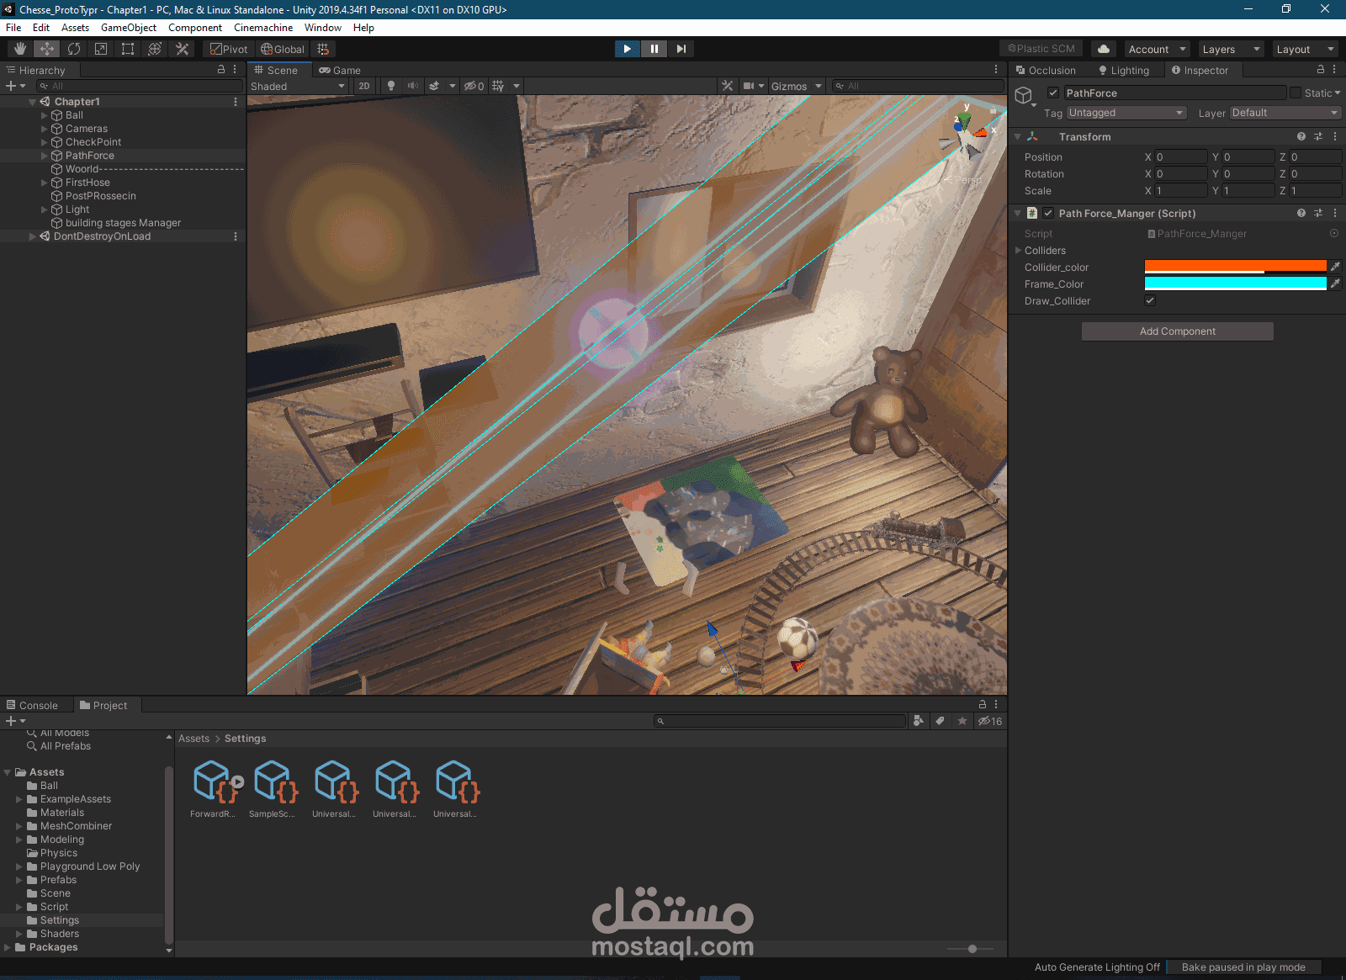The image size is (1346, 980).
Task: Toggle Pivot/Center handle position
Action: [229, 49]
